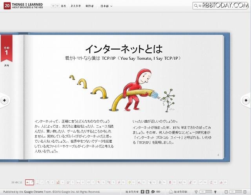Viewport: 251px width, 195px height.
Task: Select chapter 14 thumbnail in strip
Action: pyautogui.click(x=162, y=182)
